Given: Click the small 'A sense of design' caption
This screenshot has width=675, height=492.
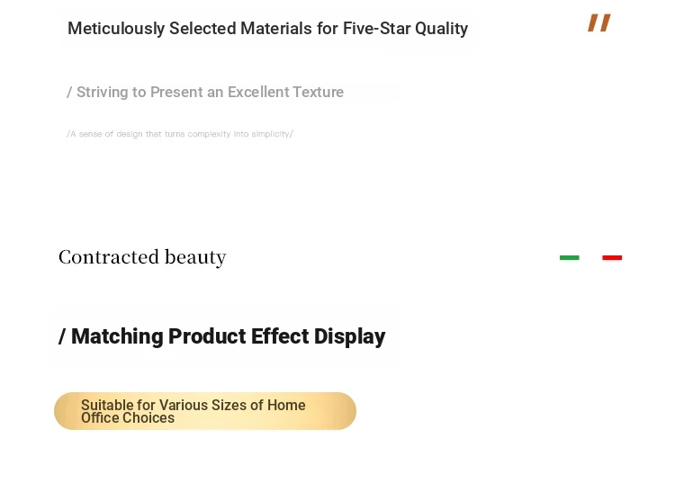Looking at the screenshot, I should [x=180, y=134].
